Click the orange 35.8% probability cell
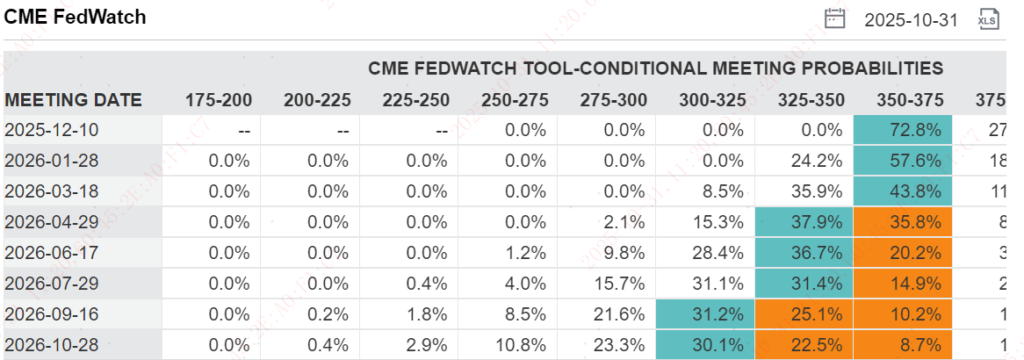This screenshot has height=360, width=1024. tap(902, 221)
